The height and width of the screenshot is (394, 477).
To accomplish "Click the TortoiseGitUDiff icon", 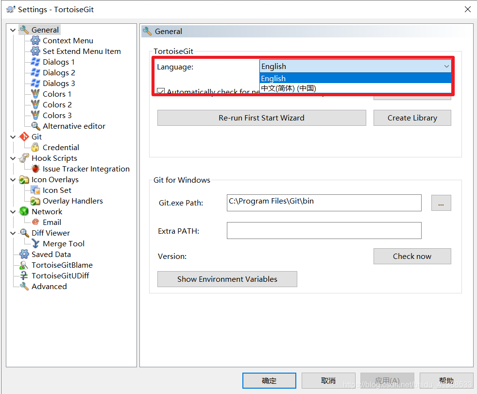I will pyautogui.click(x=24, y=275).
